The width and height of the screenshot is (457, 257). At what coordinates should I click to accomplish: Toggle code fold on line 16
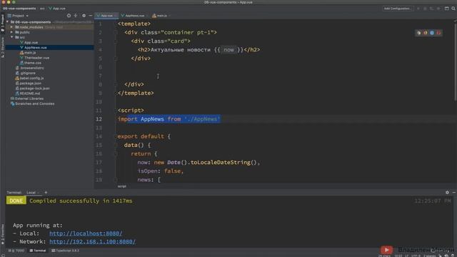point(116,154)
